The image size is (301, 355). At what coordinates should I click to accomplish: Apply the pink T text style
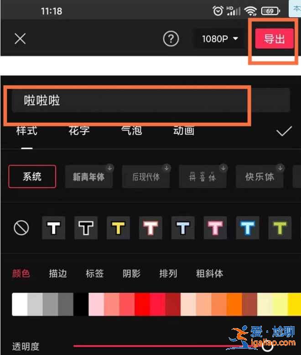pos(215,227)
